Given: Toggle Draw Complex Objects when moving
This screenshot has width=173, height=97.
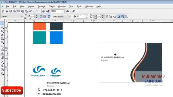Looking at the screenshot, I should pos(119,17).
